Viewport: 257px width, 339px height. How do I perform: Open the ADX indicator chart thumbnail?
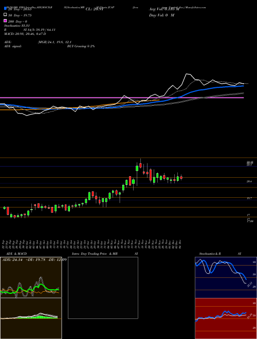[x=31, y=277]
